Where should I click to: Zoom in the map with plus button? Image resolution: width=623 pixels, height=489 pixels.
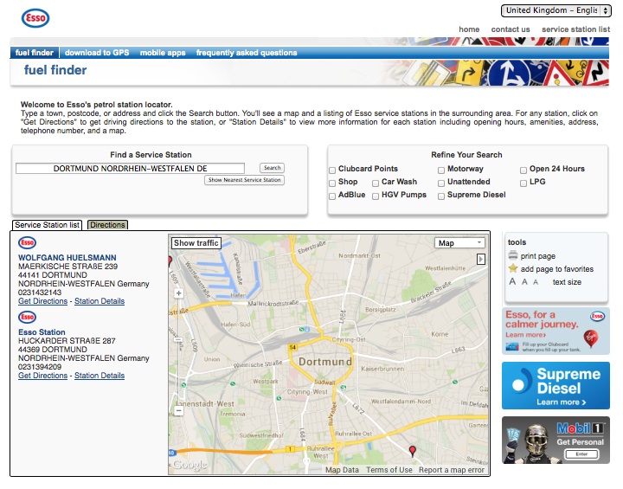click(178, 293)
